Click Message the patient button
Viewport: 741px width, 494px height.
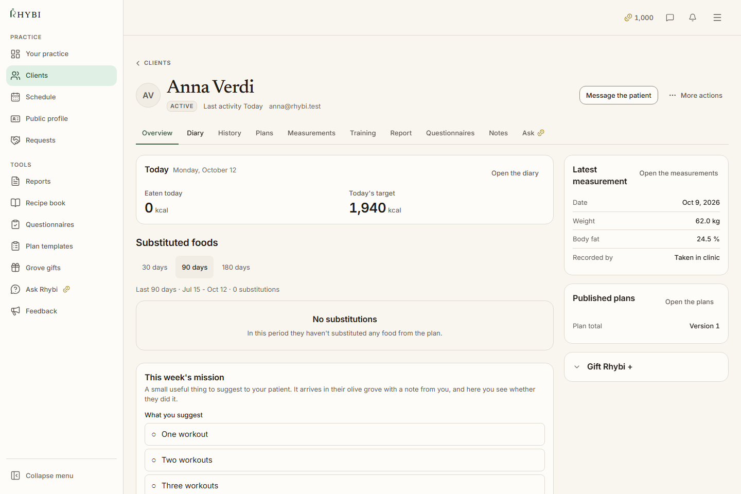pos(619,96)
